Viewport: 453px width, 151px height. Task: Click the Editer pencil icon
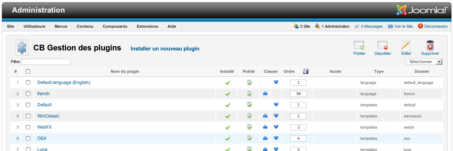406,45
